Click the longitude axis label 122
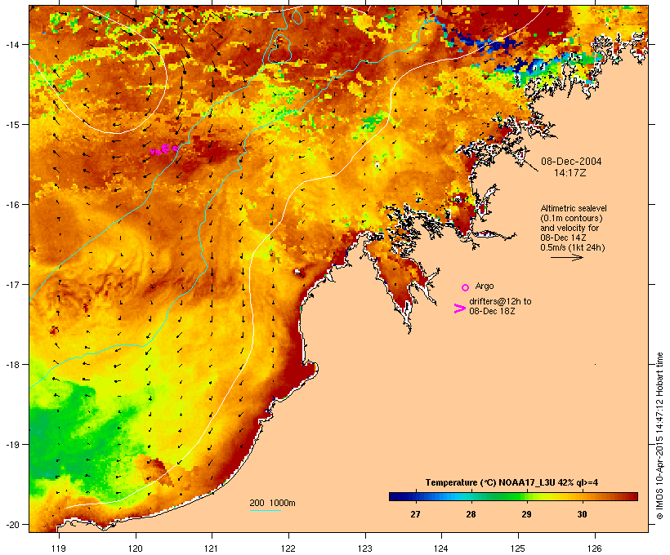This screenshot has height=555, width=670. tap(288, 548)
